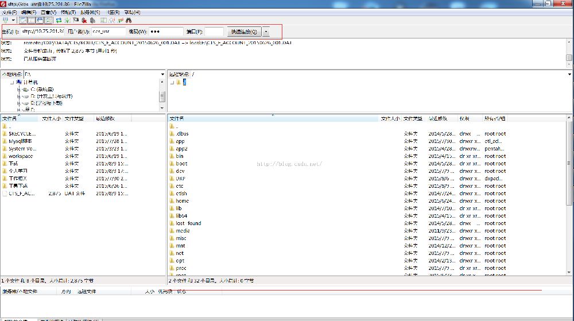Select the remote lib64 folder

click(x=181, y=216)
